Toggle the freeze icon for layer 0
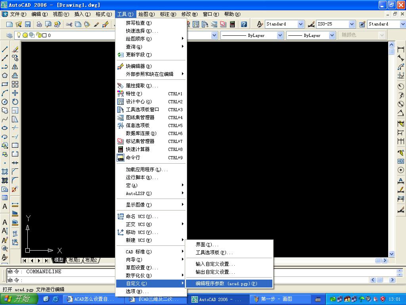This screenshot has width=406, height=305. click(x=25, y=35)
